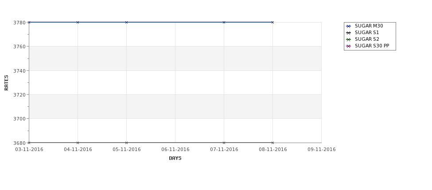
Task: Click the 3680 data point on 04-11-2016
Action: [78, 143]
